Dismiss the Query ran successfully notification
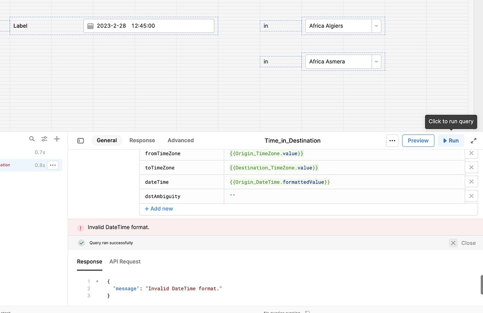The width and height of the screenshot is (483, 313). pos(453,243)
